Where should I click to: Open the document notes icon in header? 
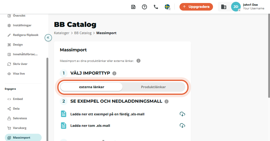click(x=133, y=7)
